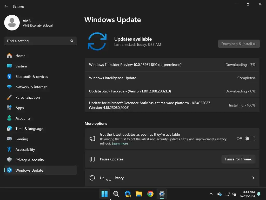Click the Bluetooth icon in sidebar
Image resolution: width=266 pixels, height=200 pixels.
coord(9,77)
